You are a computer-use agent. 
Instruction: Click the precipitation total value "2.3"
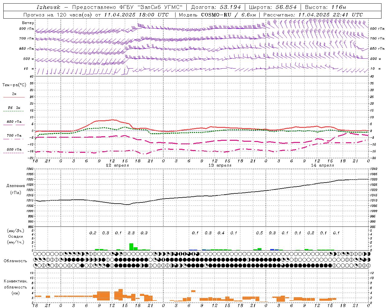pyautogui.click(x=131, y=233)
